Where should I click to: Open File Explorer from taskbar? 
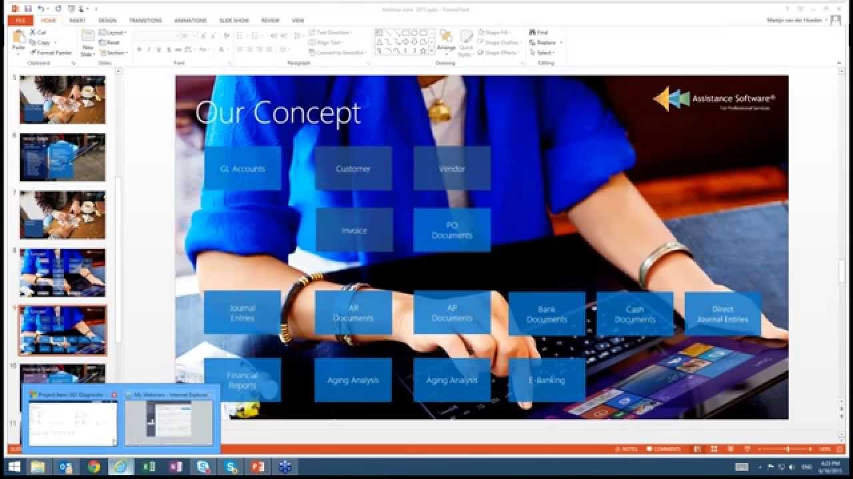tap(38, 467)
